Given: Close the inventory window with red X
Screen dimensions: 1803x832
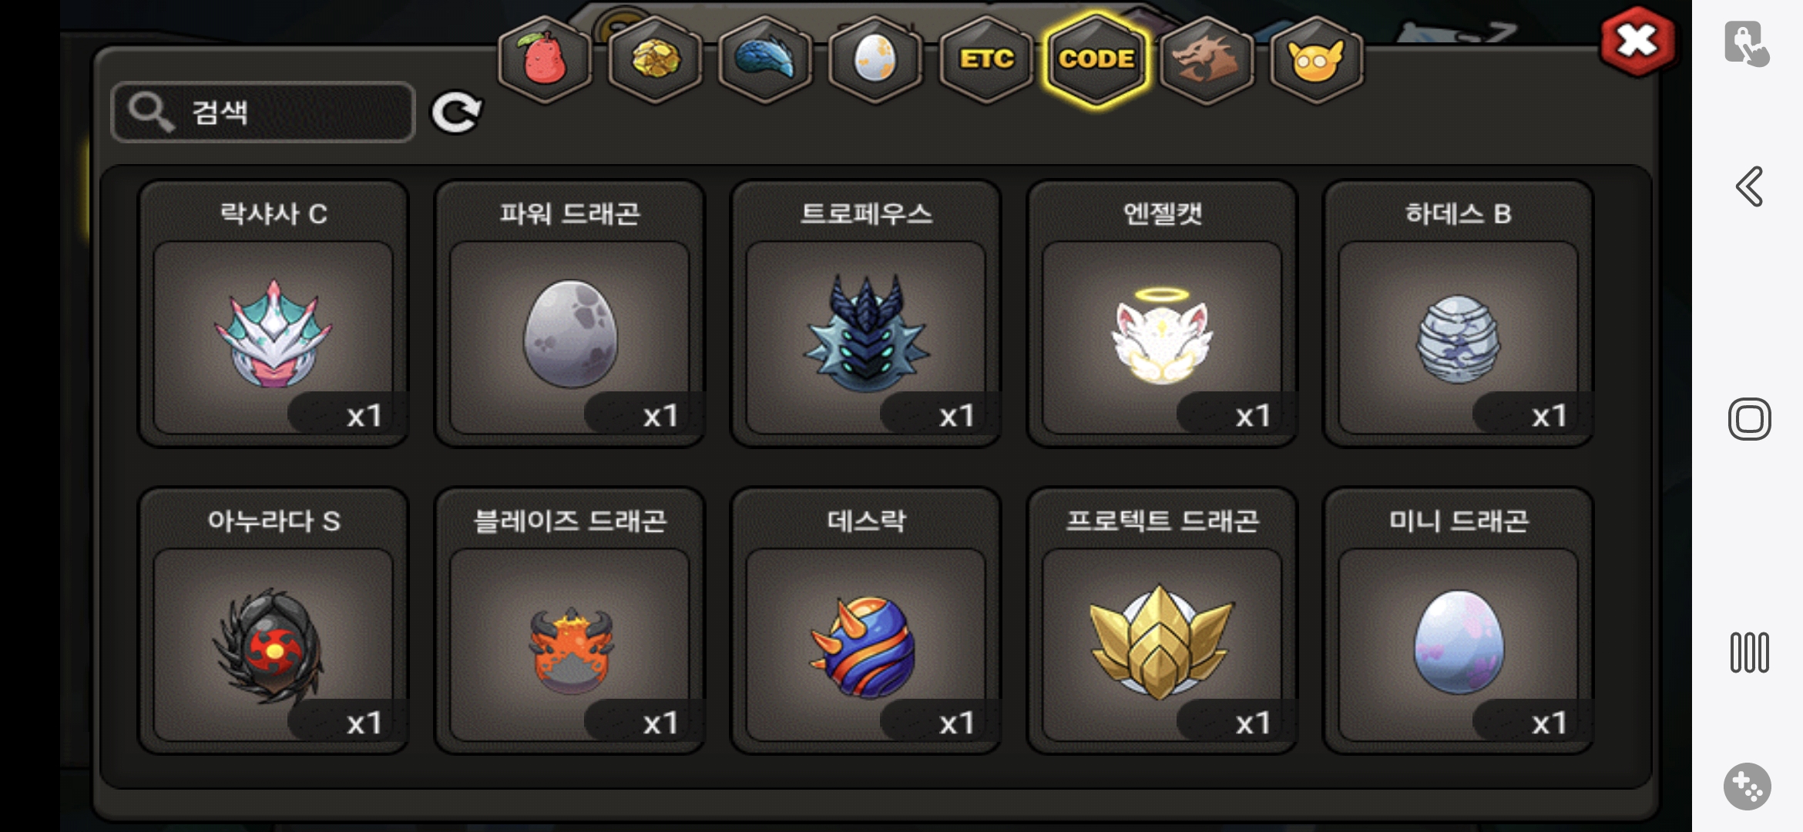Looking at the screenshot, I should (1637, 42).
